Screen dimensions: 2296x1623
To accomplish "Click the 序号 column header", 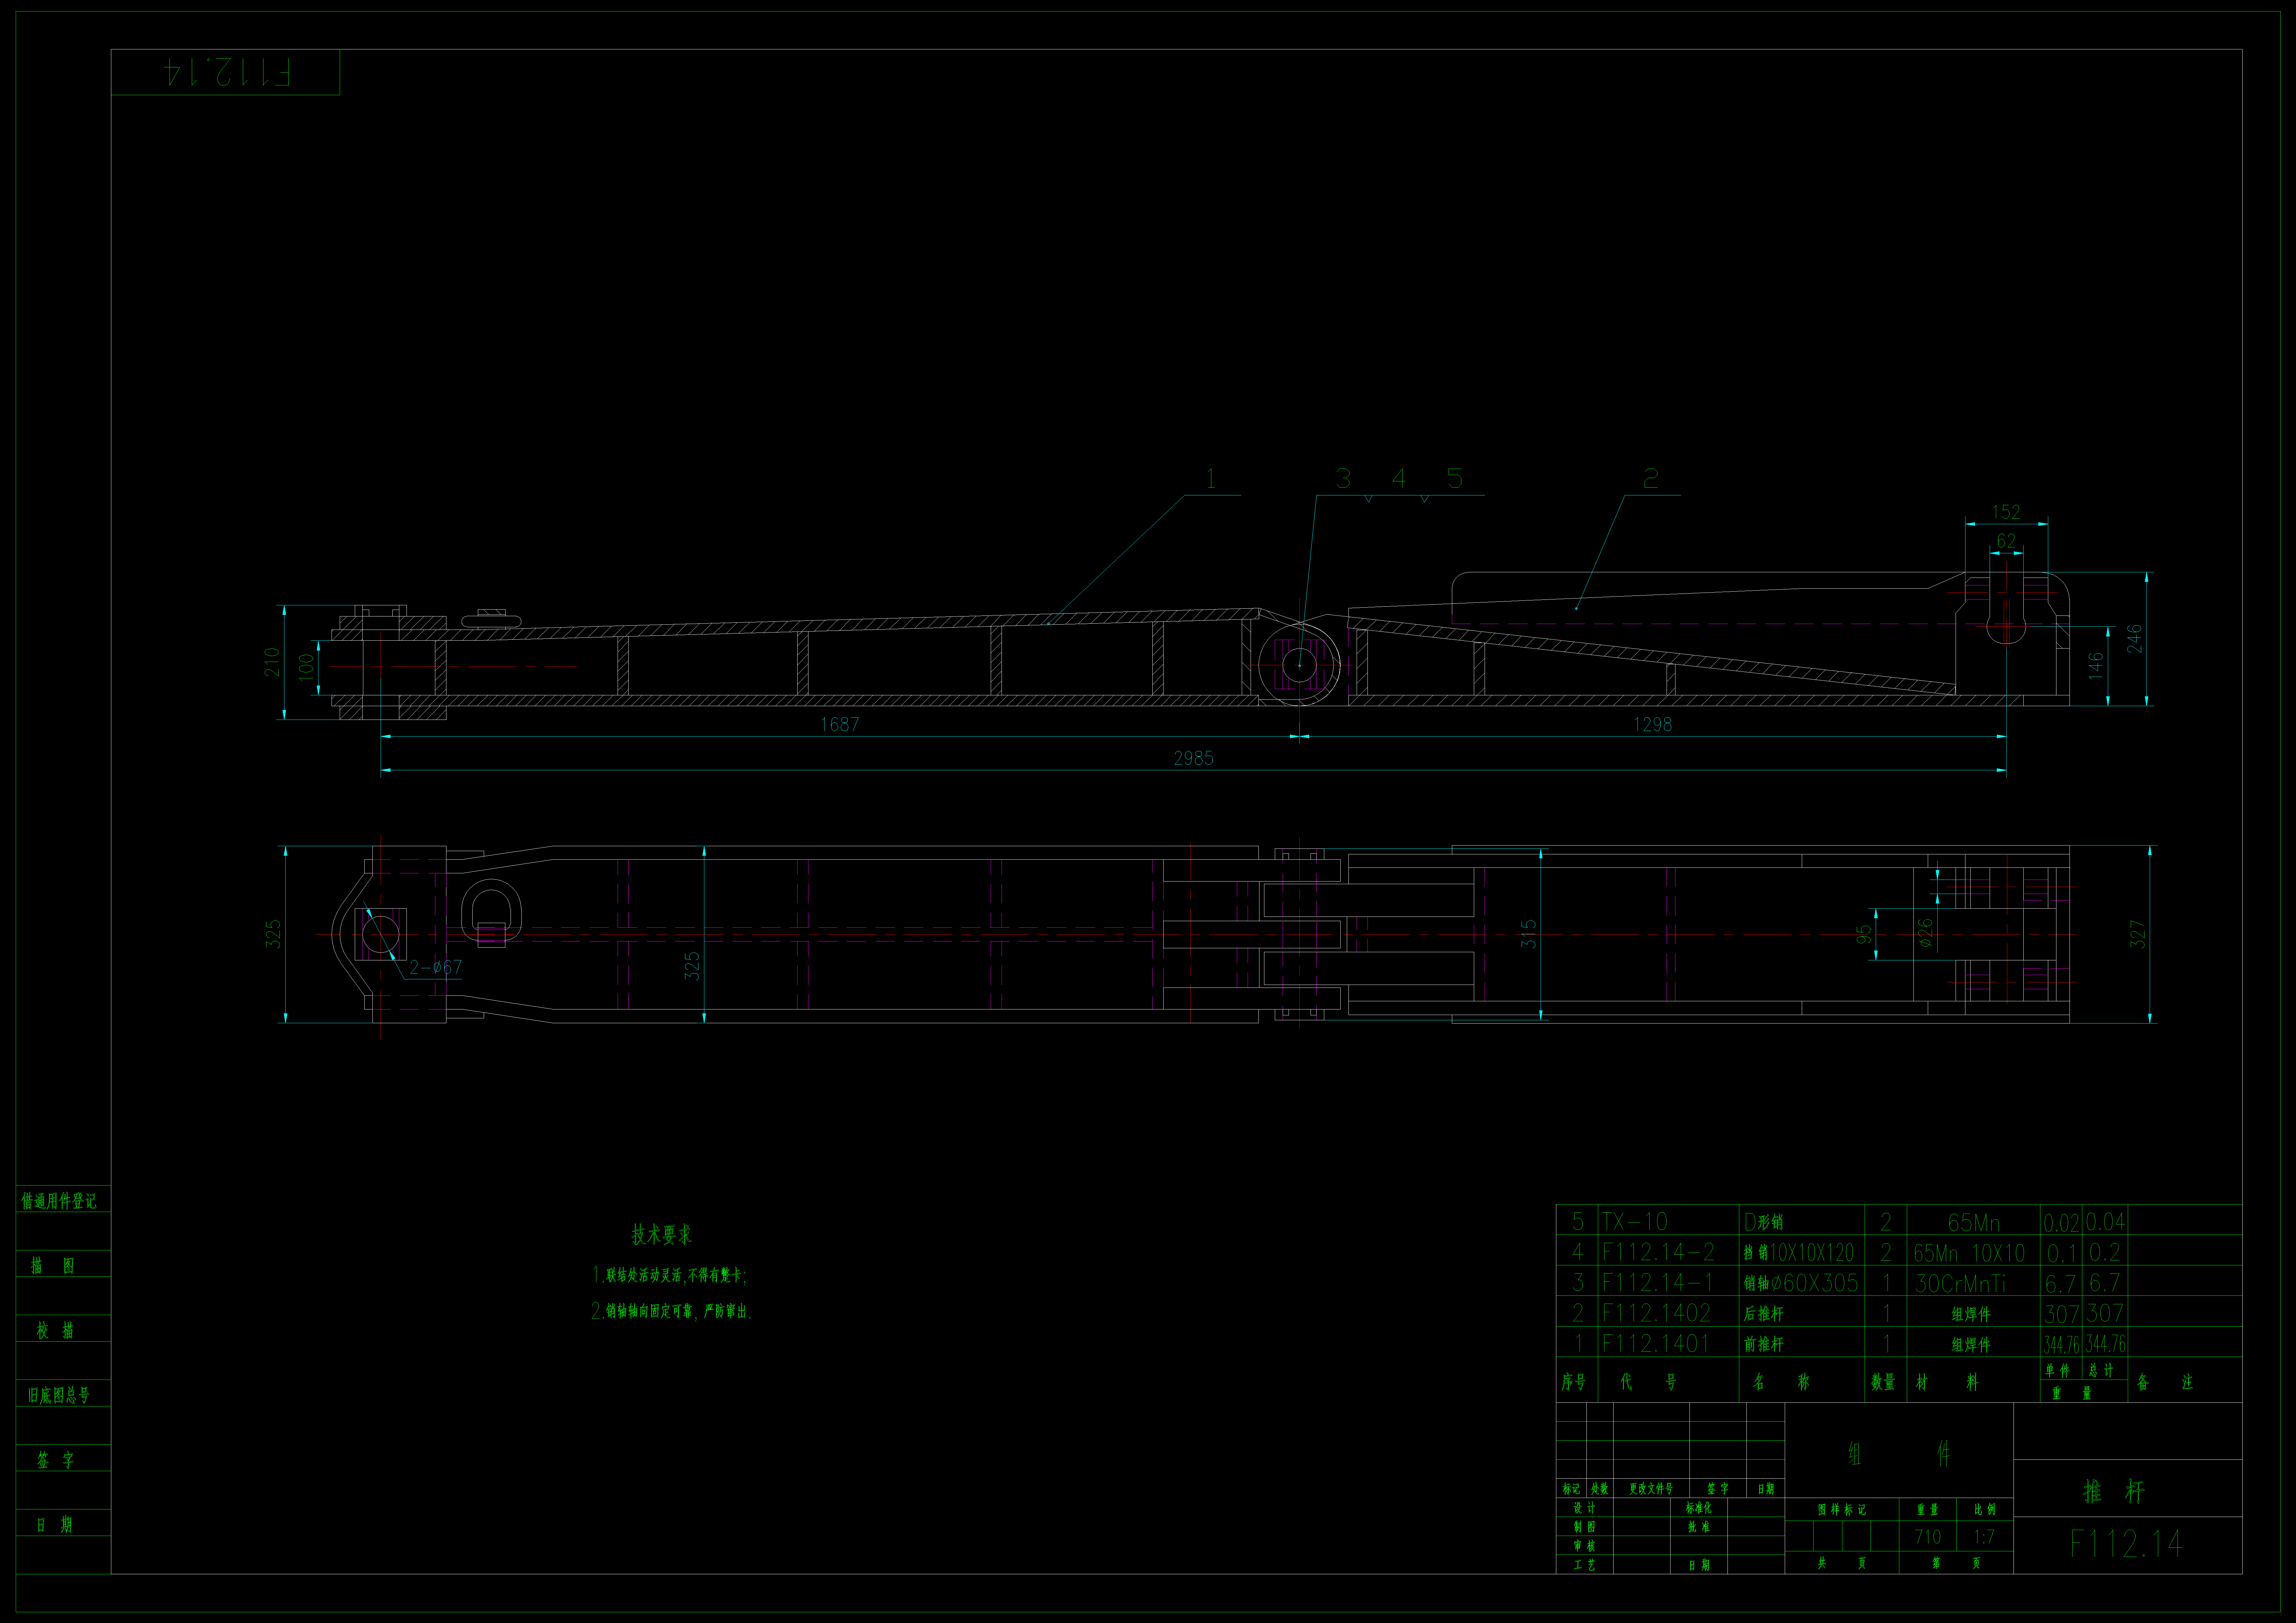I will click(x=1574, y=1382).
